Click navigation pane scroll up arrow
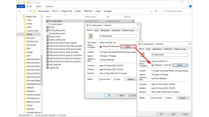The width and height of the screenshot is (209, 117). tap(42, 16)
